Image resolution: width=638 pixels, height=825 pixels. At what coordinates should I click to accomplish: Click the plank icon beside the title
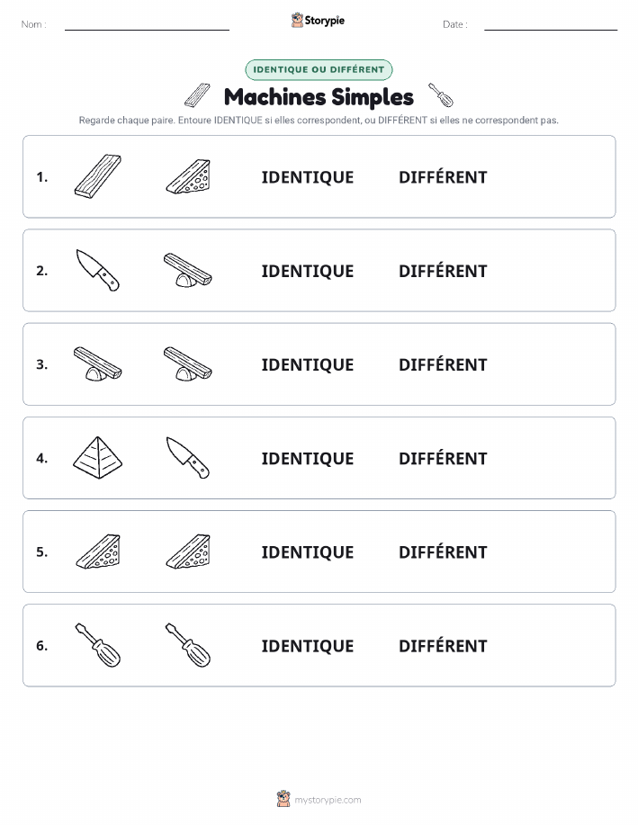pyautogui.click(x=197, y=94)
